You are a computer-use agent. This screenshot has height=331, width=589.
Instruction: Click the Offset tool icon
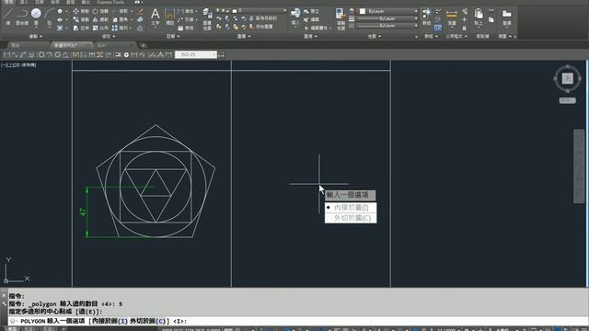pyautogui.click(x=140, y=28)
